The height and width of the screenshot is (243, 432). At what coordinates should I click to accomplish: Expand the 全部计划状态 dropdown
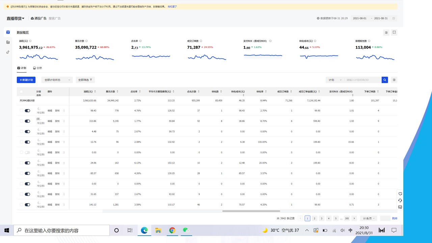57,80
